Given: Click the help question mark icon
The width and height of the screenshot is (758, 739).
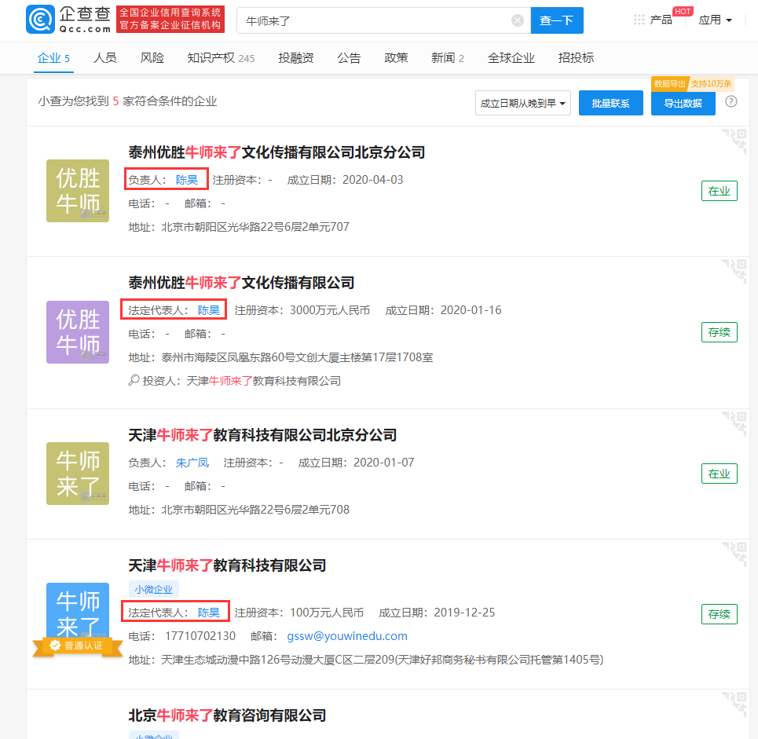Looking at the screenshot, I should point(731,101).
